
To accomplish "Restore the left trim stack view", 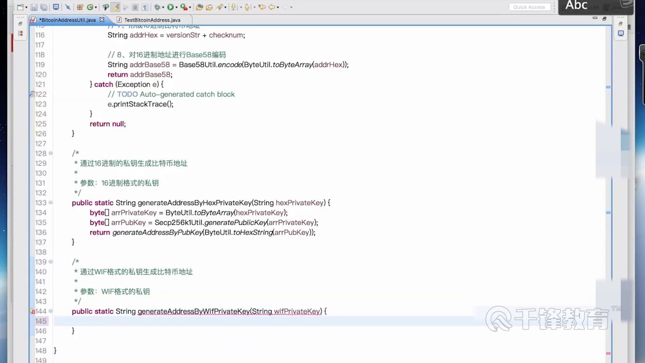I will pyautogui.click(x=20, y=24).
